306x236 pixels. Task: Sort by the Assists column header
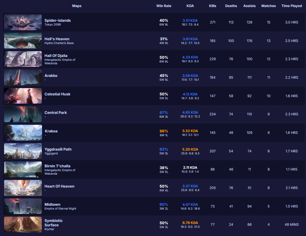pyautogui.click(x=250, y=6)
